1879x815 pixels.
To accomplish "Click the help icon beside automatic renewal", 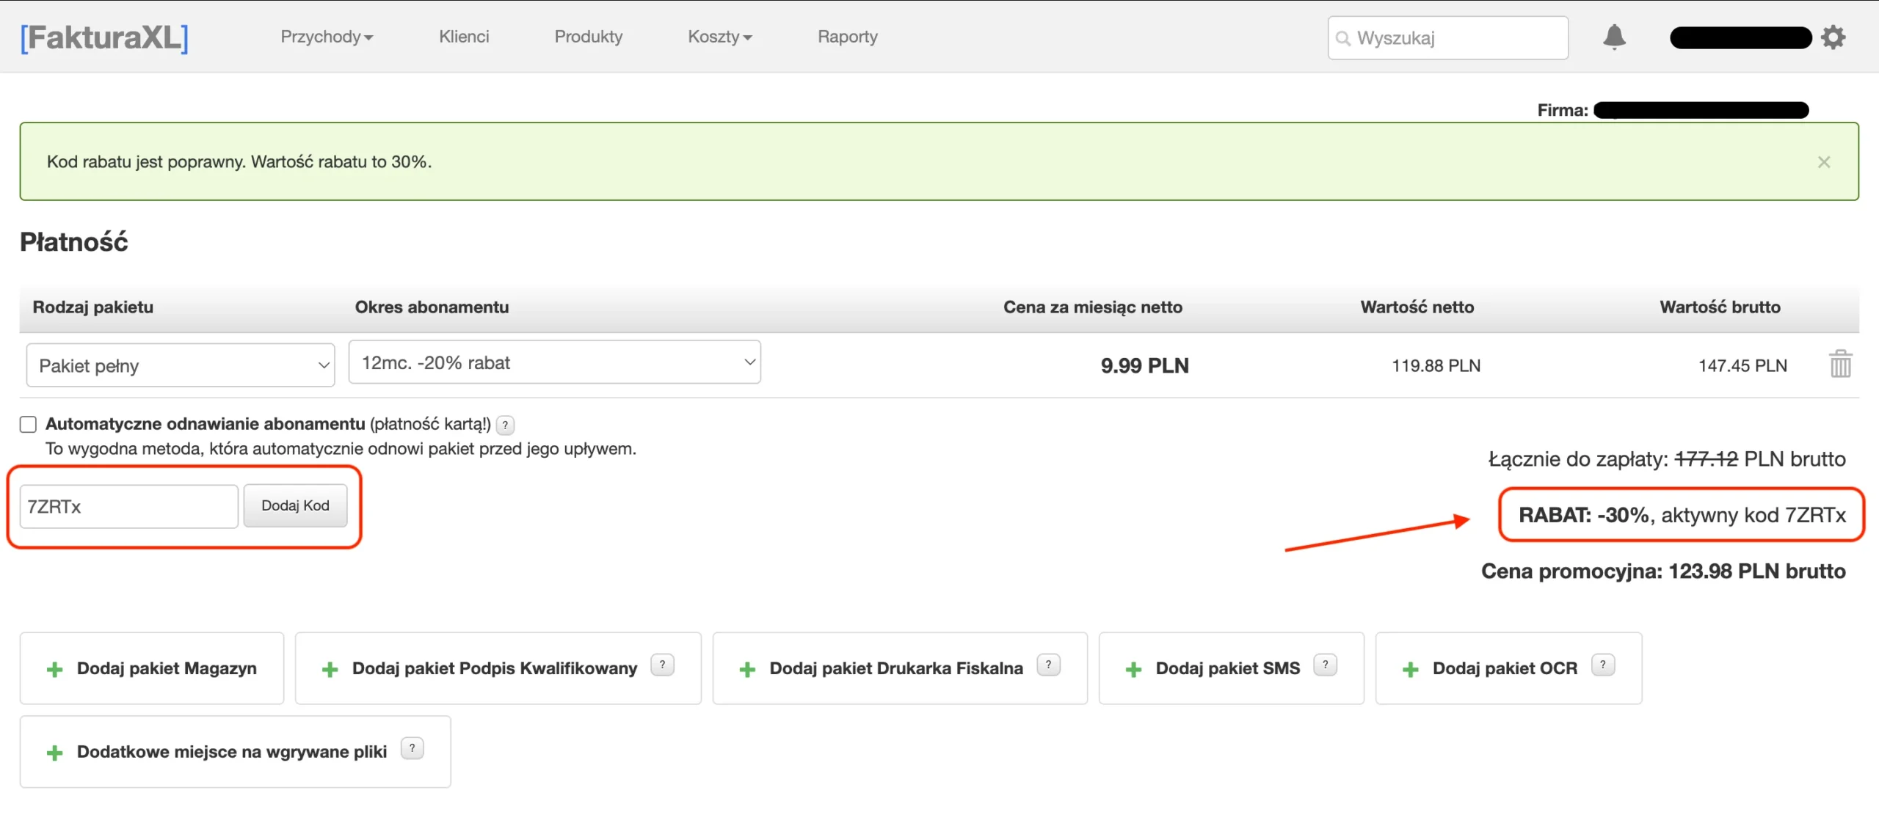I will (x=505, y=425).
